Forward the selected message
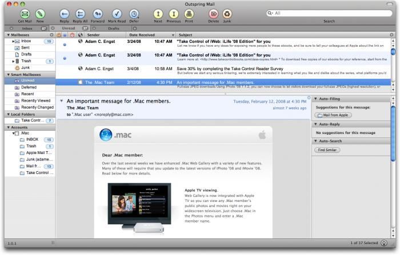Screen dimensions: 400x255 (98, 14)
